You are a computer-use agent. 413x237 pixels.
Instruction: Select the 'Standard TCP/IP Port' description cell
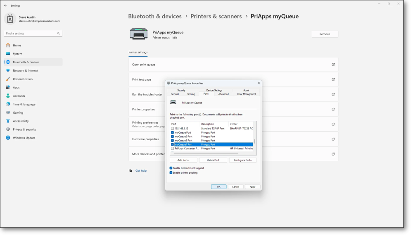pyautogui.click(x=213, y=129)
